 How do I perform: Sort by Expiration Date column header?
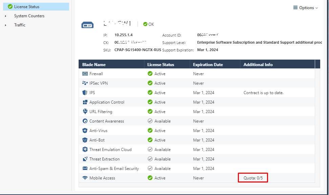[215, 64]
